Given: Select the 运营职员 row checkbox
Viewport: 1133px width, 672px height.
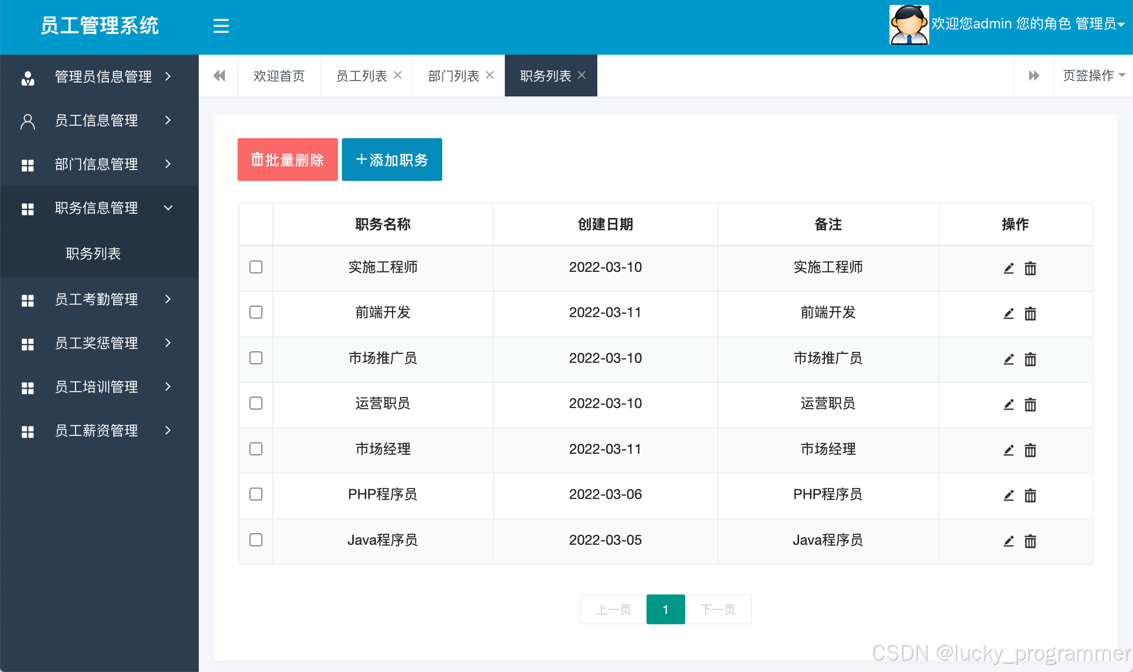Looking at the screenshot, I should 256,403.
